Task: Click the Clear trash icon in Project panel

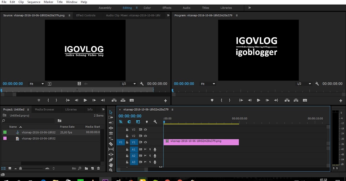Action: (x=98, y=168)
